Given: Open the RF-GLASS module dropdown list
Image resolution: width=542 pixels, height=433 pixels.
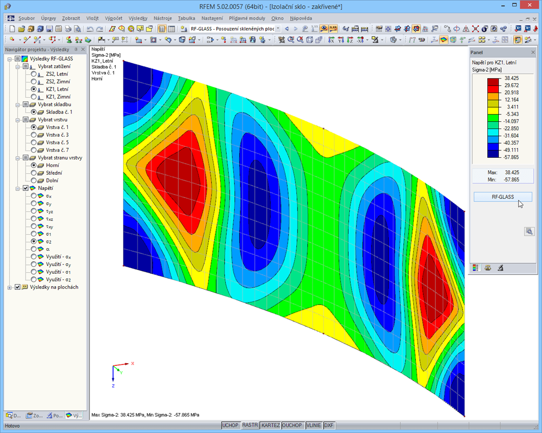Looking at the screenshot, I should 278,29.
